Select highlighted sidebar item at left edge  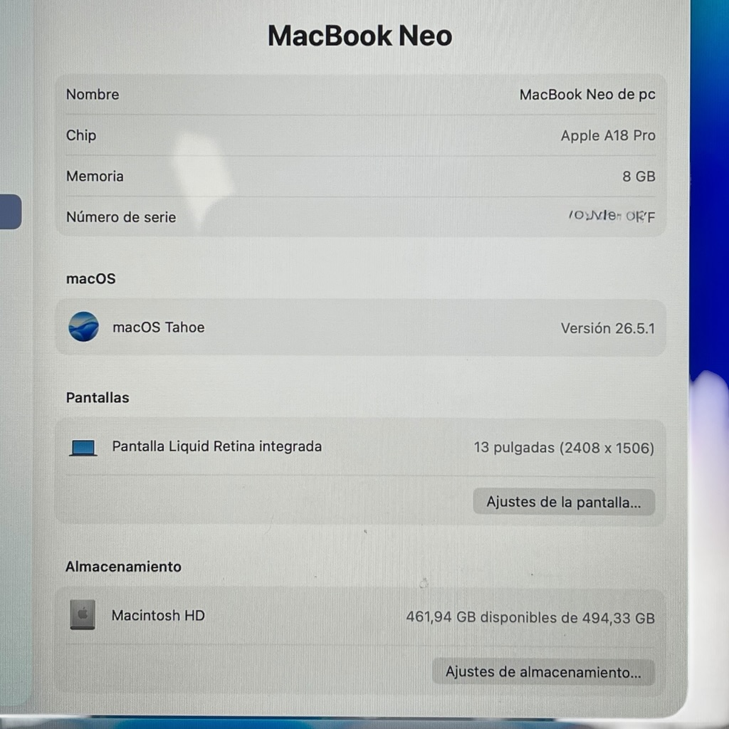point(10,211)
